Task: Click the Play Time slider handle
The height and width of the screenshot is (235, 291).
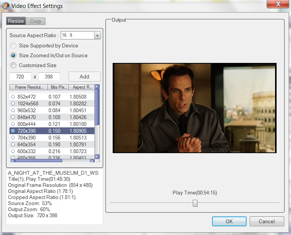Action: (x=195, y=203)
